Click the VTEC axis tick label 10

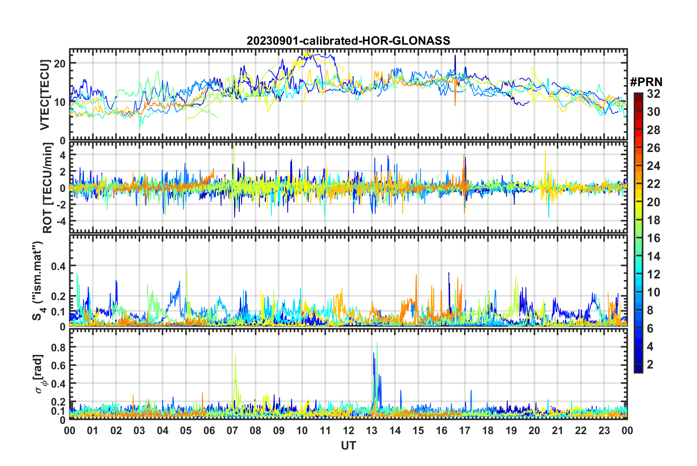(x=60, y=102)
